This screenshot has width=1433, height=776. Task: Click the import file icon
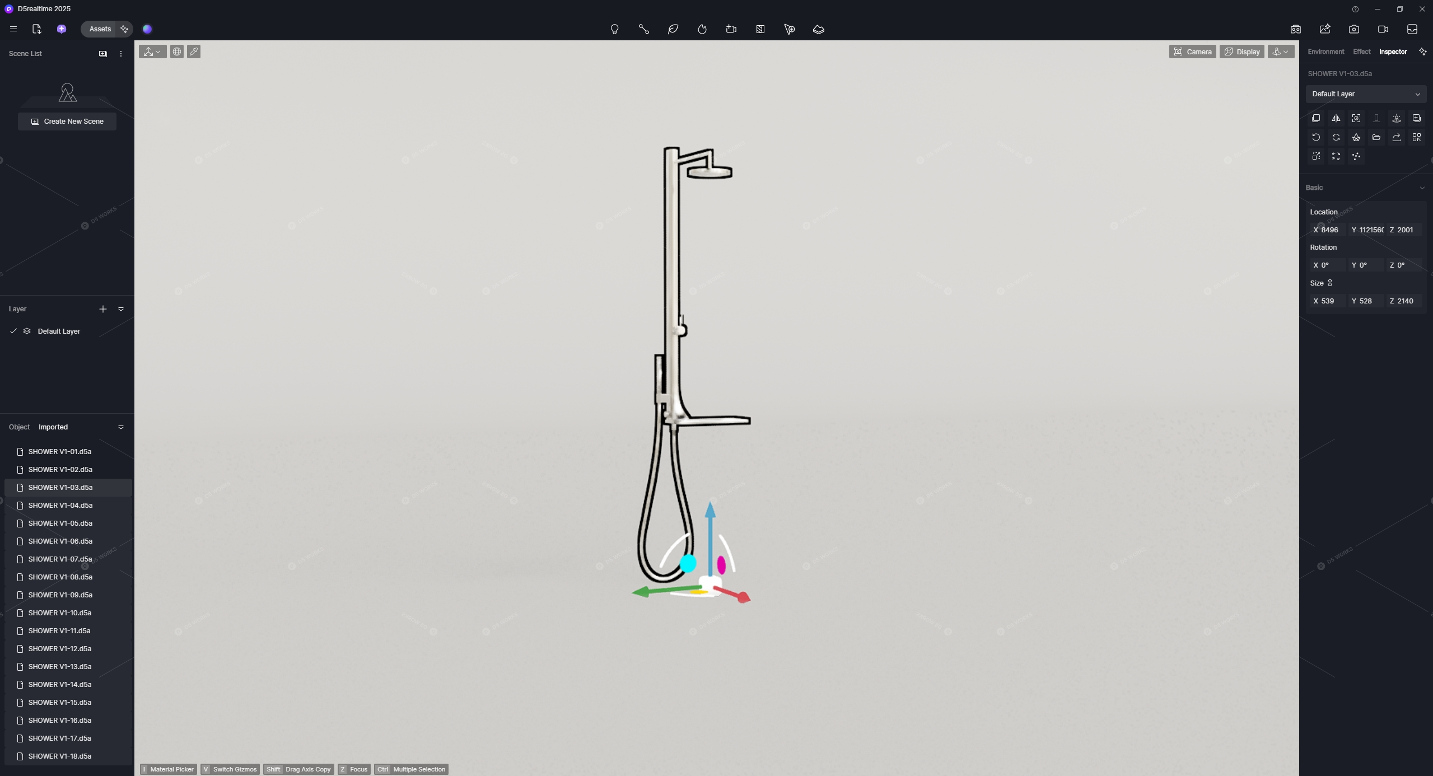pos(36,29)
